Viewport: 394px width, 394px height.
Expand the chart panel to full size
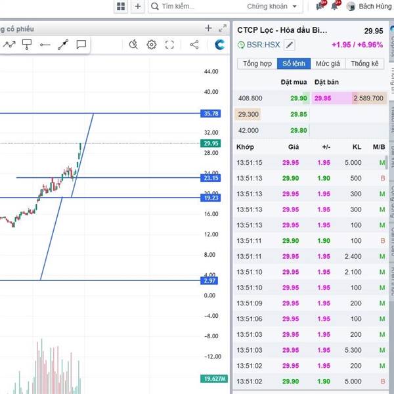(x=223, y=28)
